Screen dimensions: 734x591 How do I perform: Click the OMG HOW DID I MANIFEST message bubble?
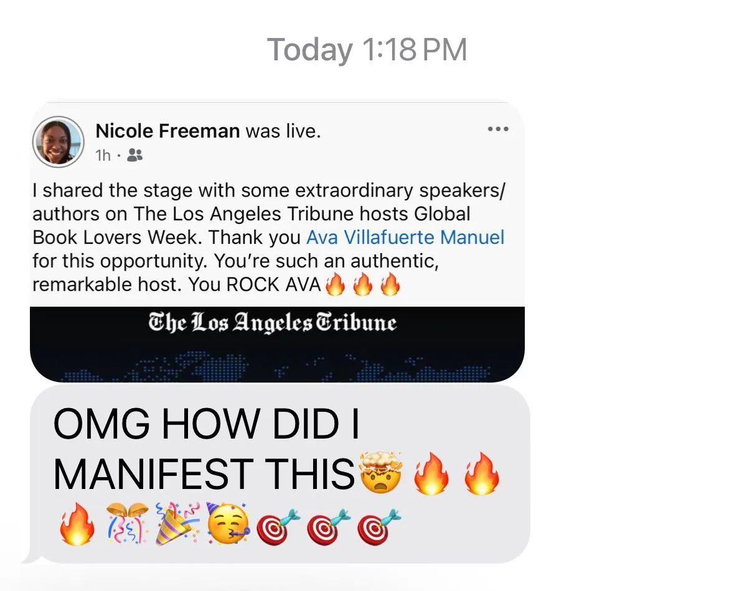280,475
